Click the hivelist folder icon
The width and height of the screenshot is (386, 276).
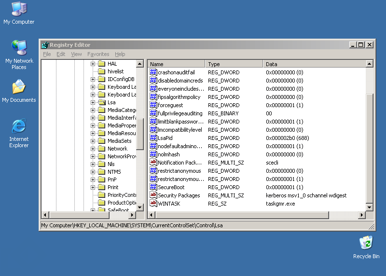click(x=102, y=71)
